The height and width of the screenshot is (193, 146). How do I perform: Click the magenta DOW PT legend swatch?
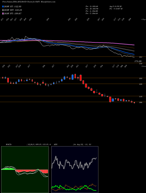coord(3,13)
